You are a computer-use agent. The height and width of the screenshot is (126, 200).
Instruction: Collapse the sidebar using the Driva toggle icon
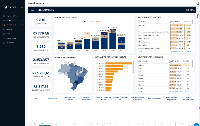(x=22, y=7)
